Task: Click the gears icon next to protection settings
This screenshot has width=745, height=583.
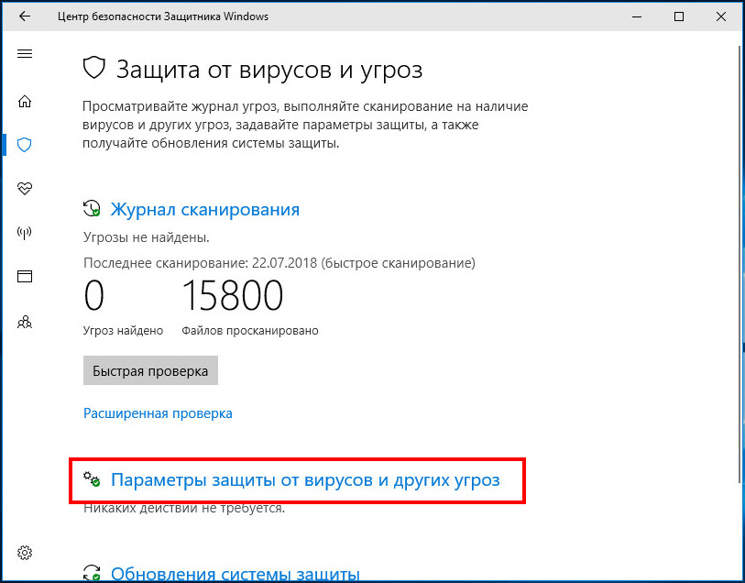Action: 92,478
